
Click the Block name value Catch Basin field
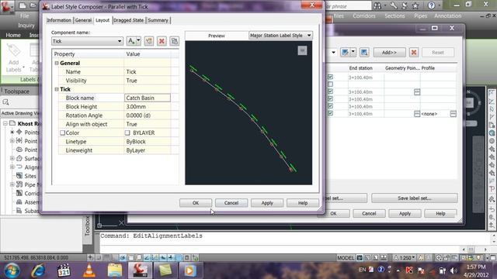point(148,98)
